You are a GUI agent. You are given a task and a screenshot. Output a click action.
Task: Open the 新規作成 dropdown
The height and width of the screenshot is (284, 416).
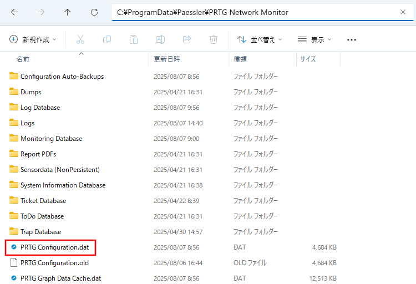[x=33, y=39]
